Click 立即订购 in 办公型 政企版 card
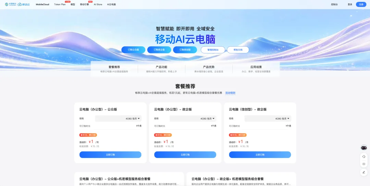Screen dimensions: 370x186 click(x=185, y=154)
